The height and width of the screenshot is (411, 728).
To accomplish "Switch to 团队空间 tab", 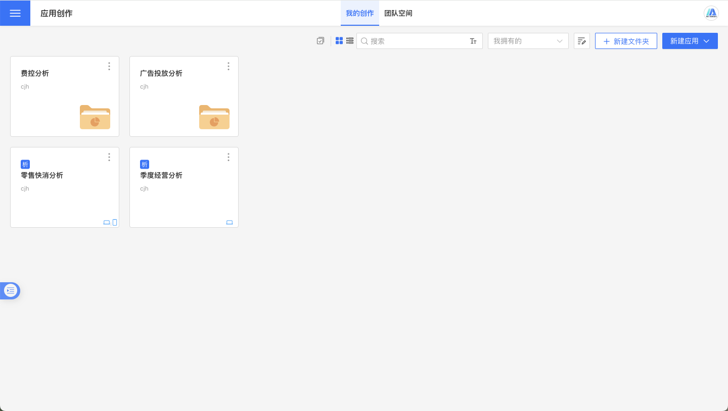I will point(398,13).
